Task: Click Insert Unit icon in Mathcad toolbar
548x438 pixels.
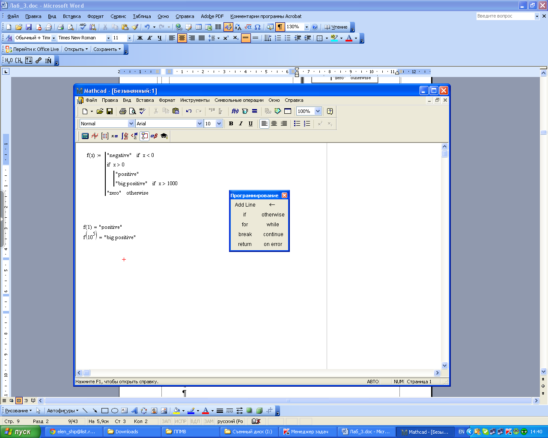Action: [245, 111]
